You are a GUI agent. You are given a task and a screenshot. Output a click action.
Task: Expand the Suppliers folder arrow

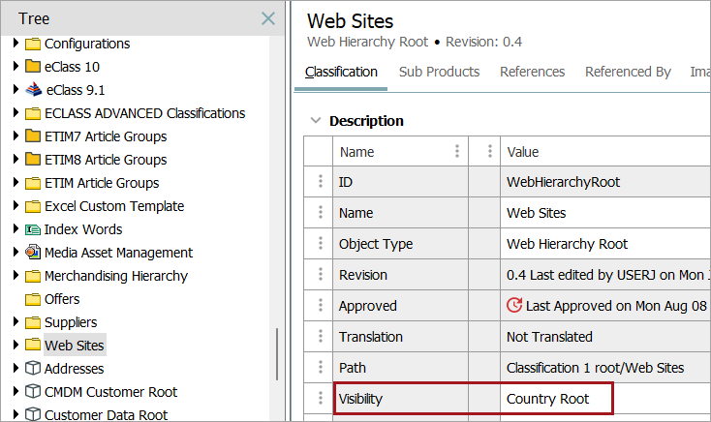pos(15,322)
